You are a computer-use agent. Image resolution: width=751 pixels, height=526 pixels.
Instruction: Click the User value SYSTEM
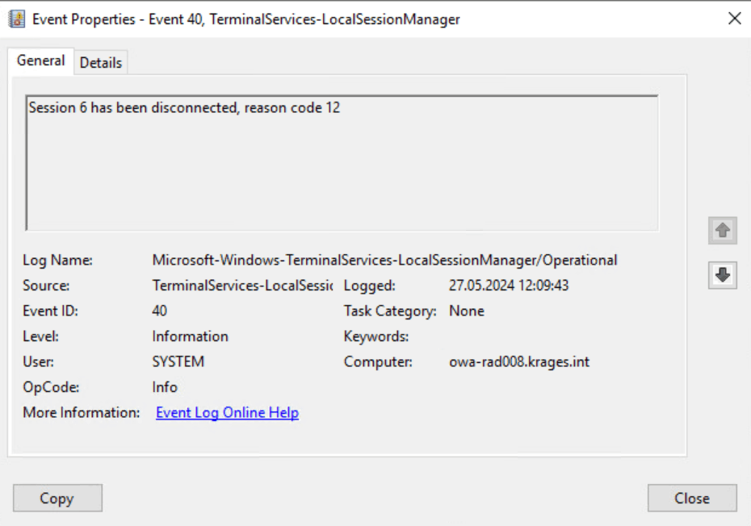point(178,362)
